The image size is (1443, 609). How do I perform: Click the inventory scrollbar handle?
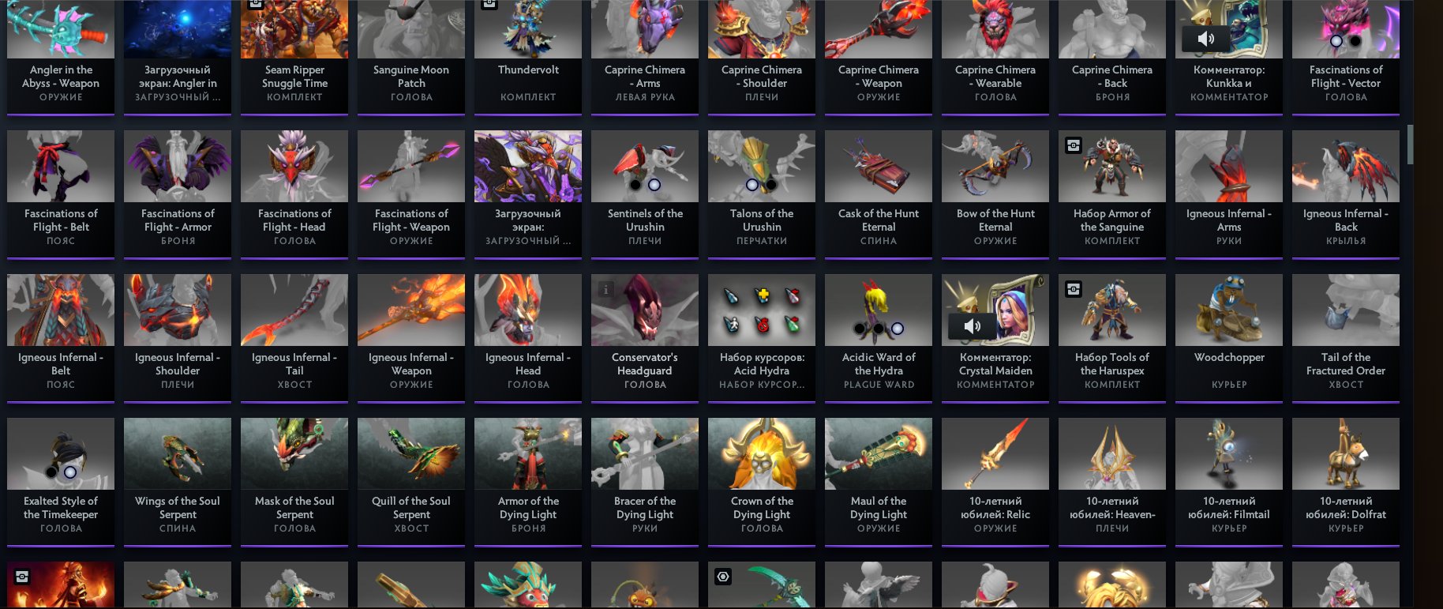1410,144
